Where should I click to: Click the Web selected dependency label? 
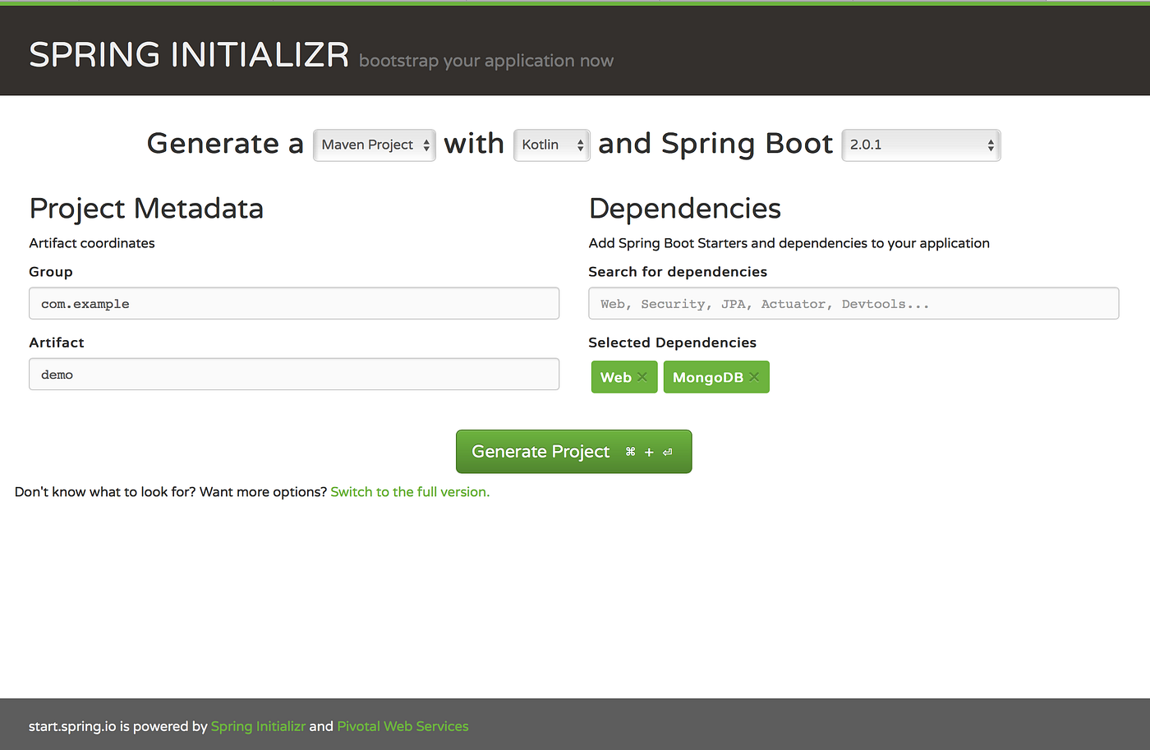(616, 377)
